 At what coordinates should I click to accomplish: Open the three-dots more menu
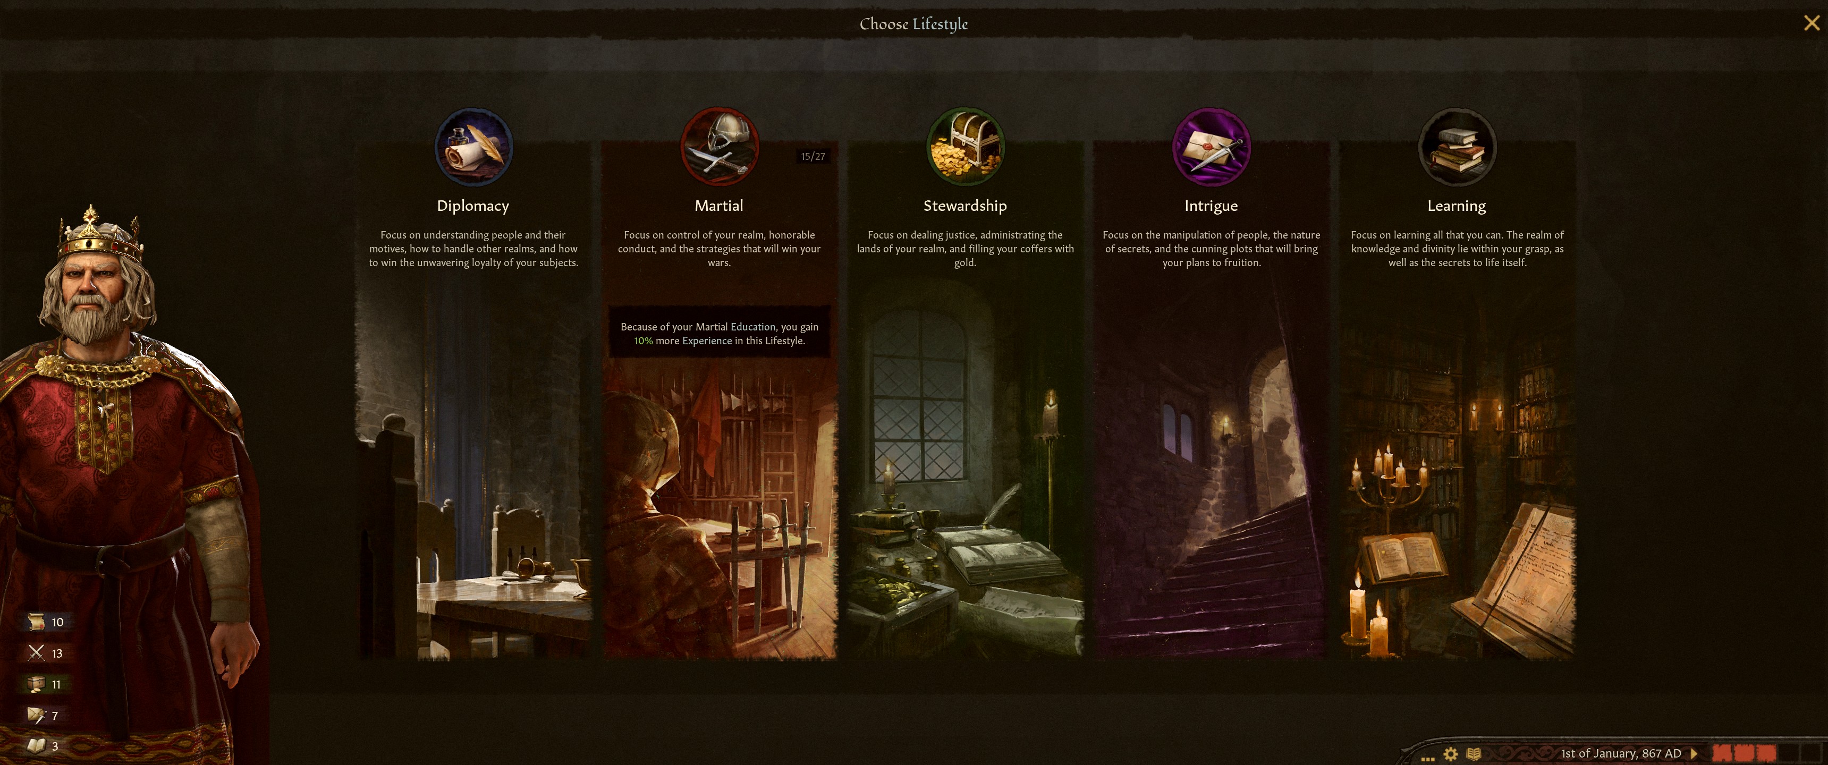pyautogui.click(x=1428, y=759)
